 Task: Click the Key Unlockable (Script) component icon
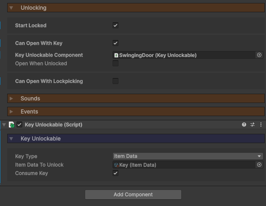[x=12, y=125]
